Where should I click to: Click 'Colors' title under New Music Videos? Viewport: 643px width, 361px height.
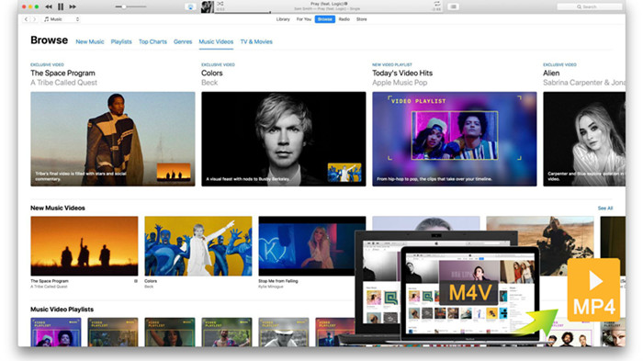click(151, 281)
